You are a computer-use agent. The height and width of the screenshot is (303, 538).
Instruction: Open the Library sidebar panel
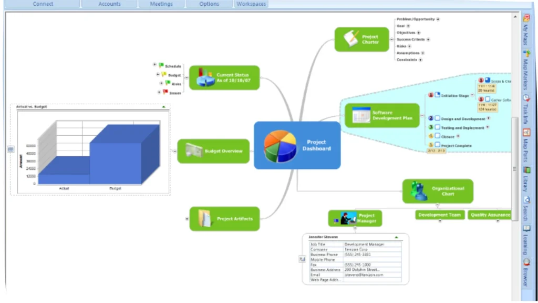[526, 179]
